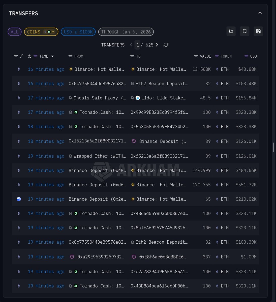The width and height of the screenshot is (276, 302).
Task: Click the ETH token in the $1.09M row
Action: [222, 257]
